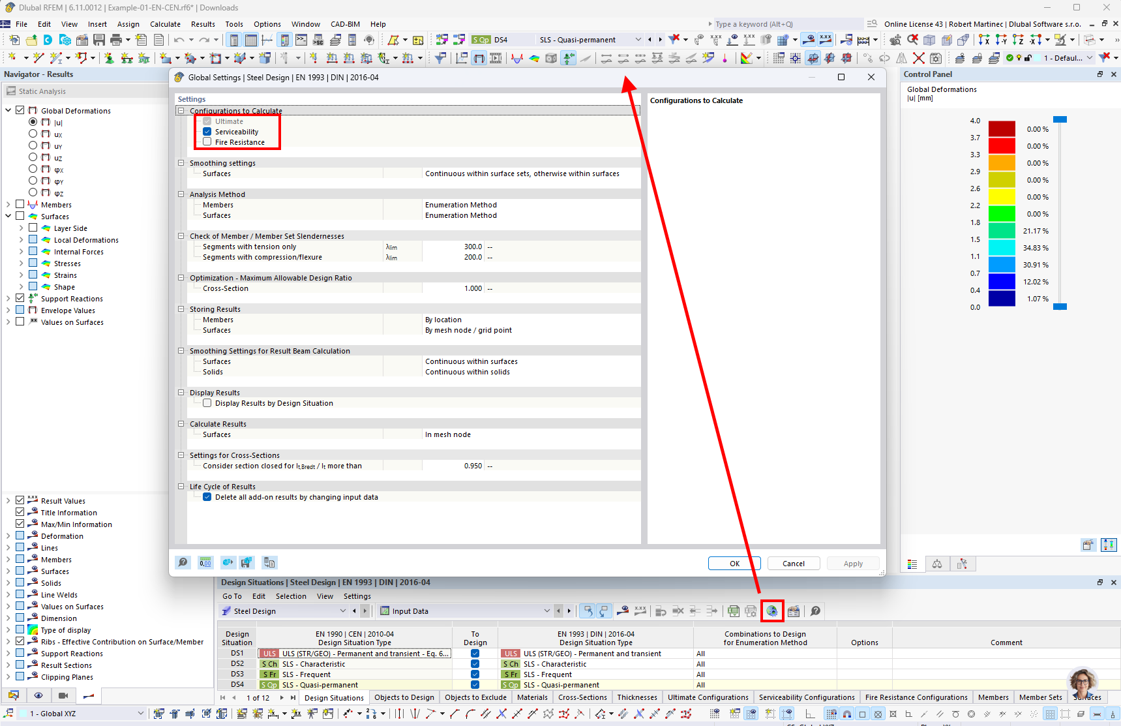1121x726 pixels.
Task: Collapse the Smoothing settings section
Action: point(181,163)
